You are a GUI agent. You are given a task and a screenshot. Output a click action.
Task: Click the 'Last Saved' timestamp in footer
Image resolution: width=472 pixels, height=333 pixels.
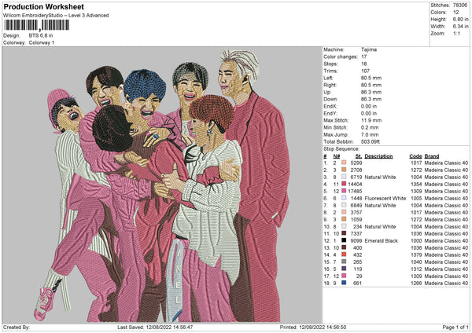(x=155, y=328)
